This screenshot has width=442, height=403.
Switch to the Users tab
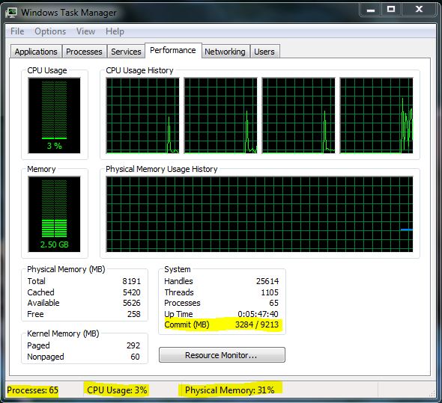click(x=264, y=52)
